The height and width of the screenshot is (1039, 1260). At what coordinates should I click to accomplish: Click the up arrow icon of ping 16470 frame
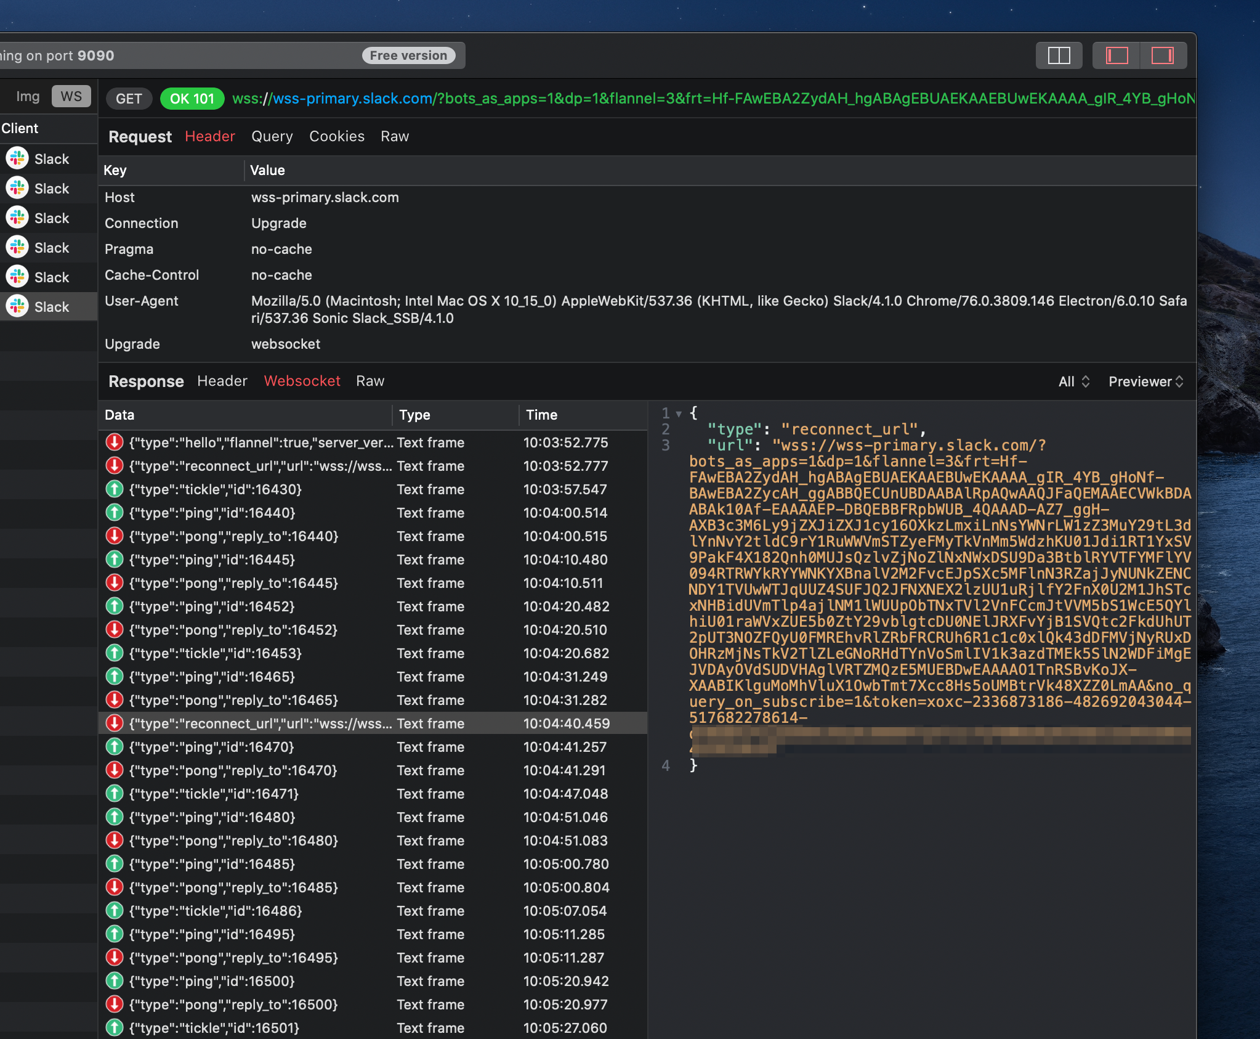(114, 746)
